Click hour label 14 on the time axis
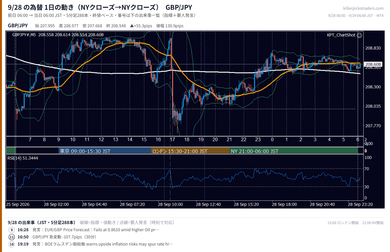390x252 pixels. coord(130,140)
